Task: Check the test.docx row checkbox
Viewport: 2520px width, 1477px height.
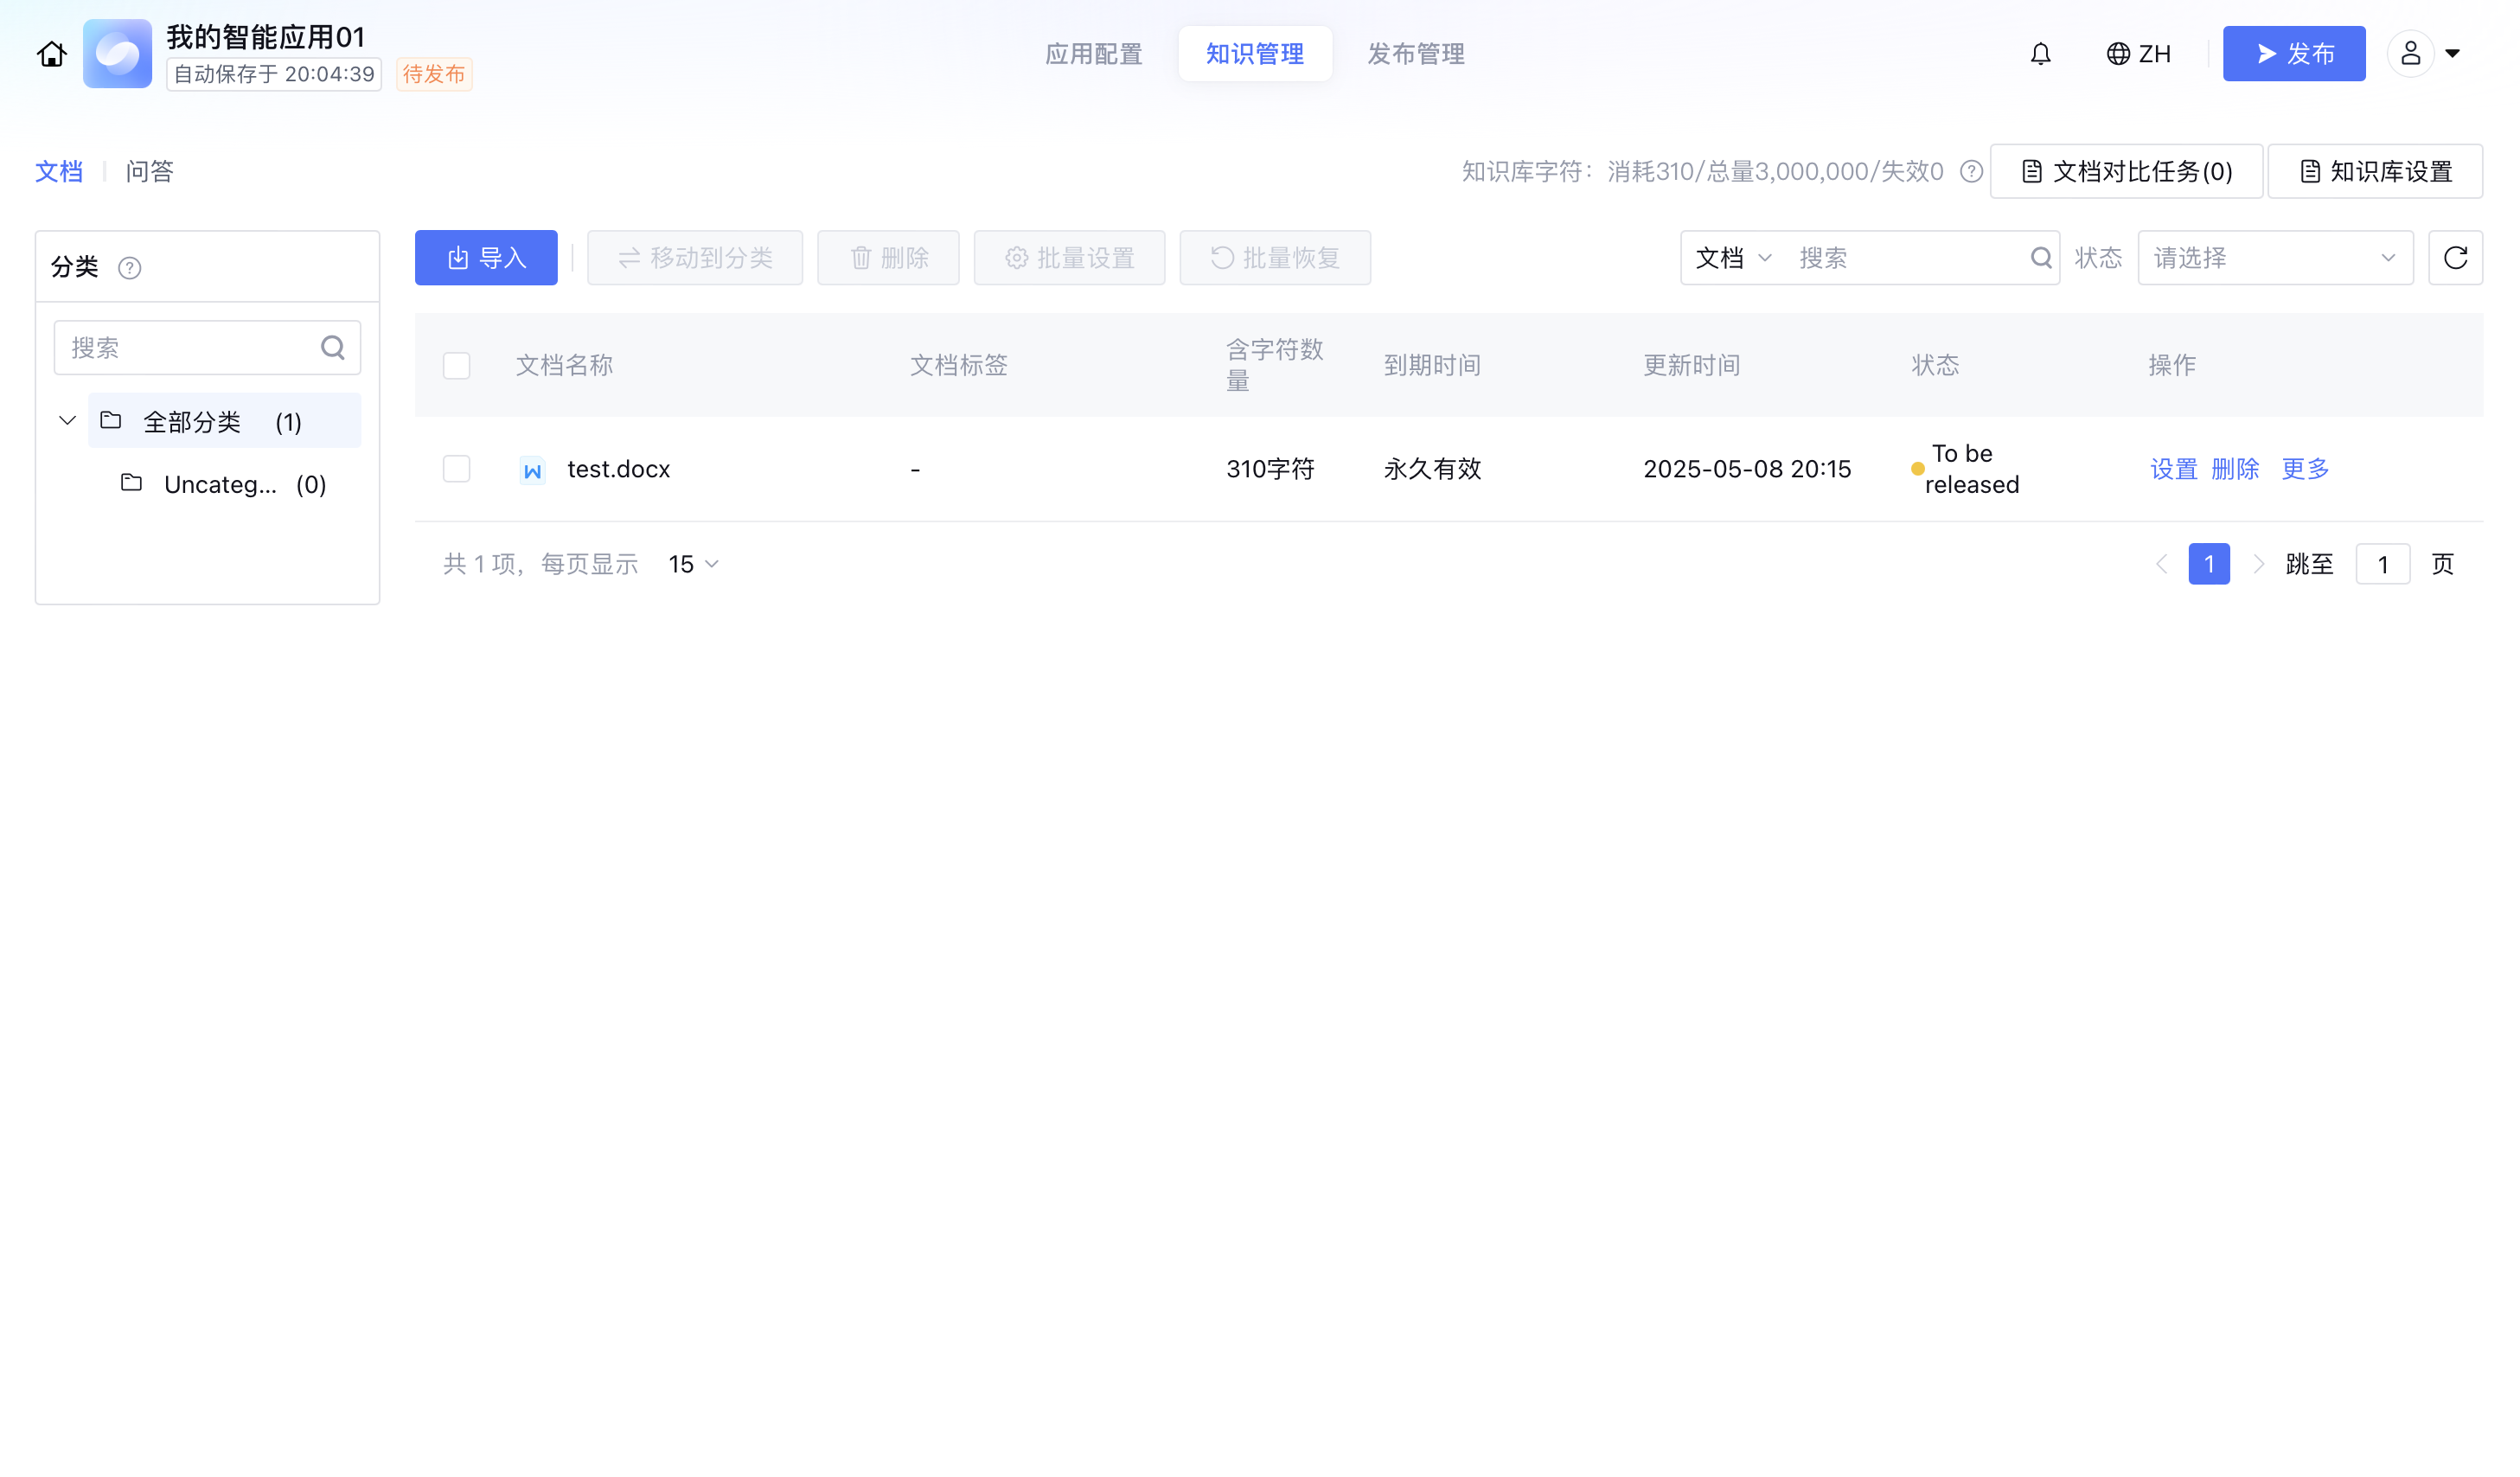Action: [457, 469]
